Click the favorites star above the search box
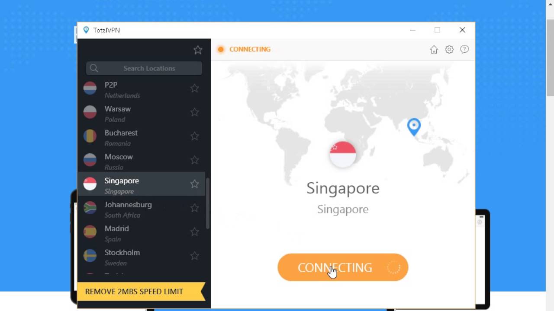Image resolution: width=554 pixels, height=311 pixels. 198,50
